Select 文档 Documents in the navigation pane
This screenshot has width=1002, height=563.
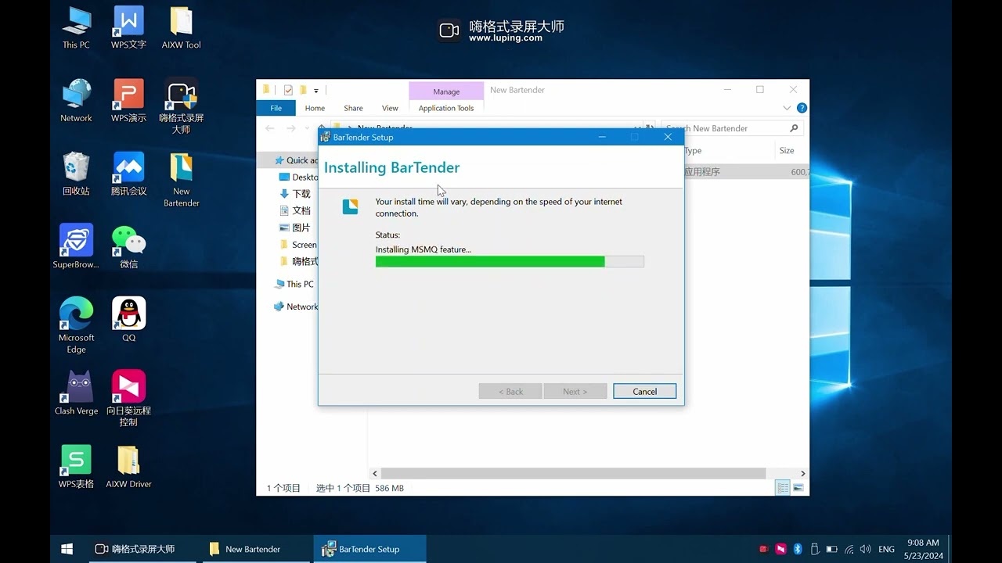pos(295,210)
